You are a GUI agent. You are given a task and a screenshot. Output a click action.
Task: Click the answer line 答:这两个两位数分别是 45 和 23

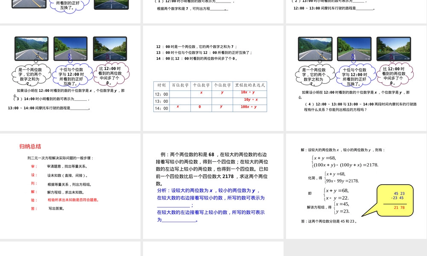329,221
